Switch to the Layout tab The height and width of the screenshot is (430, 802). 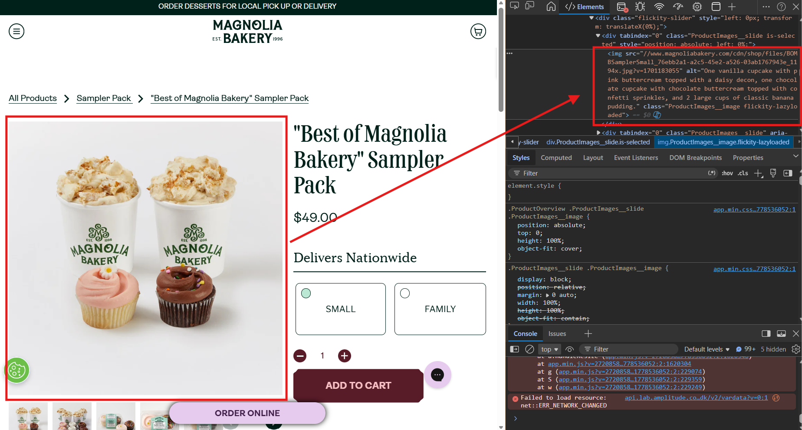(x=593, y=158)
